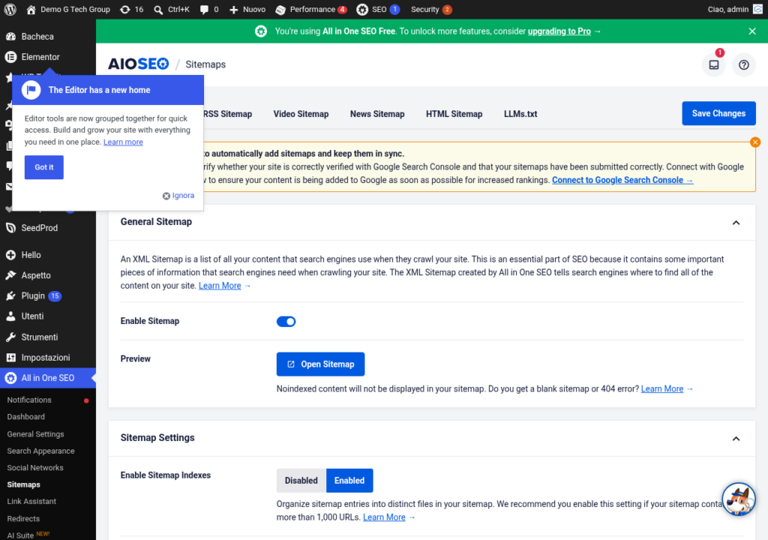
Task: Switch to the News Sitemap tab
Action: point(377,114)
